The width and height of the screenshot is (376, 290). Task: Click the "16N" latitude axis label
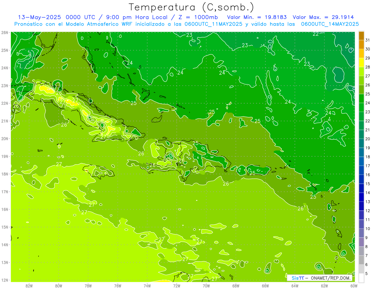pos(5,209)
